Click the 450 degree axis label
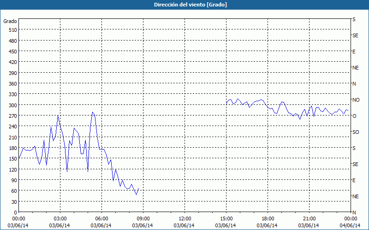This screenshot has height=230, width=369. [x=13, y=52]
